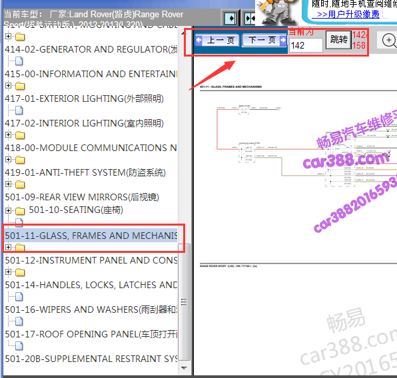Click the zoom-in magnifier icon
Viewport: 397px width, 378px height.
click(x=388, y=40)
